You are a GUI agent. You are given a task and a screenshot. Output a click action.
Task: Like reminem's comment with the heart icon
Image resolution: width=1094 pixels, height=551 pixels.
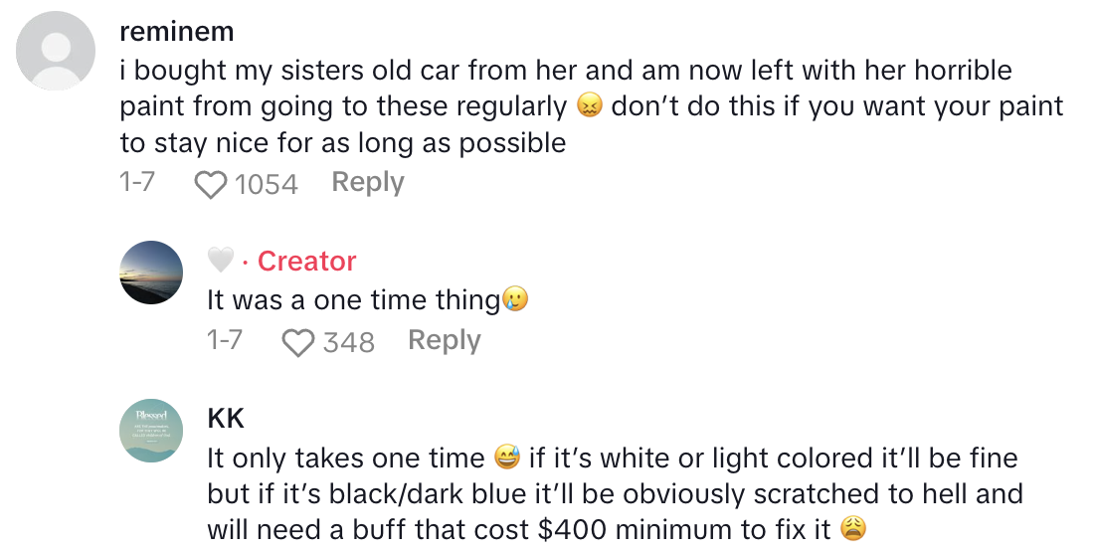point(210,184)
